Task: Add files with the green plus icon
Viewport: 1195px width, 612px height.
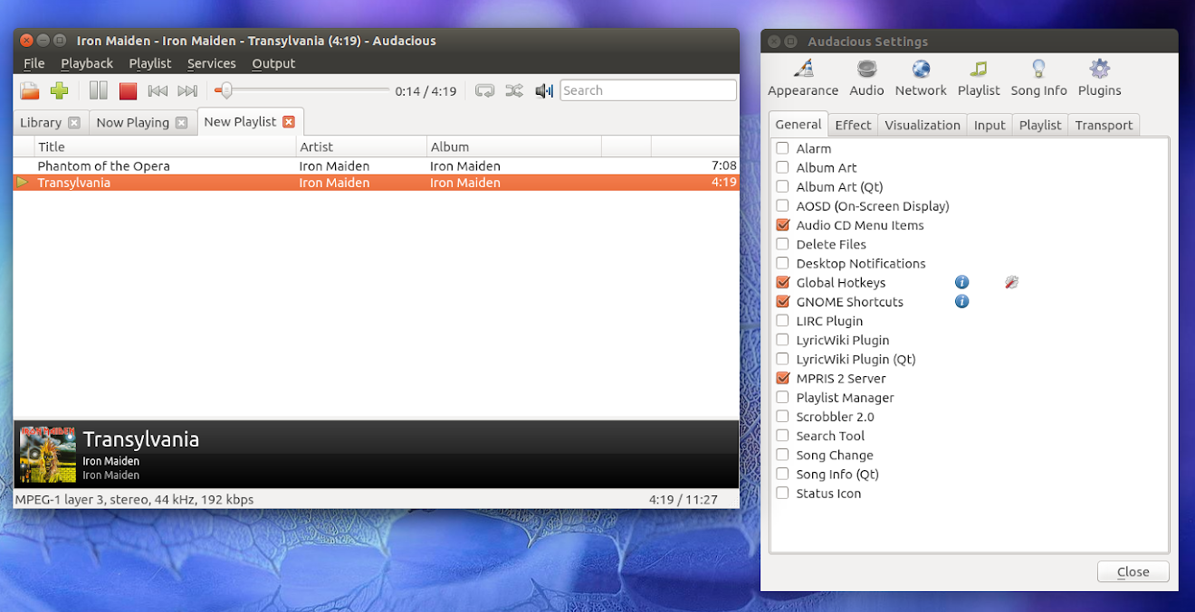Action: pyautogui.click(x=60, y=90)
